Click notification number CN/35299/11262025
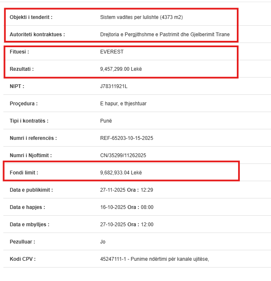 coord(123,155)
